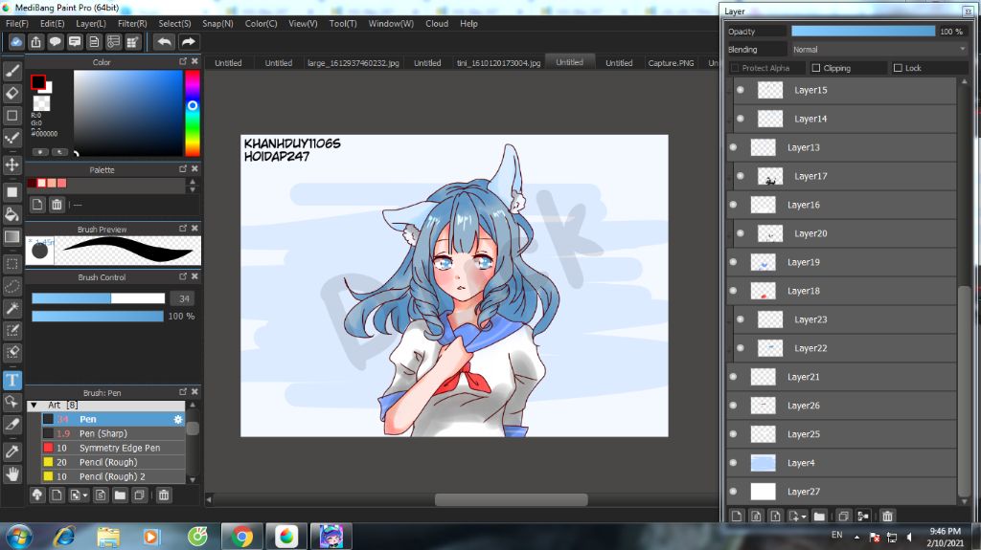Click the Undo arrow in the toolbar
981x550 pixels.
pyautogui.click(x=165, y=42)
